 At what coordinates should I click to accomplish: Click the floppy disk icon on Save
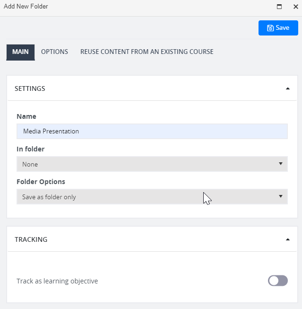(x=270, y=28)
